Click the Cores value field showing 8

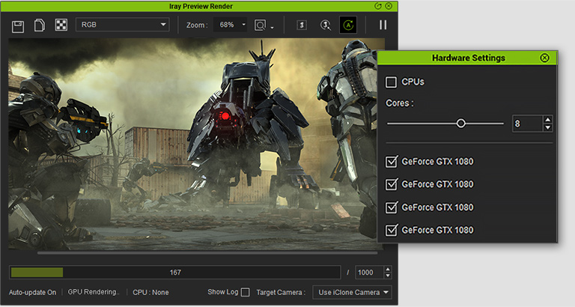pyautogui.click(x=527, y=124)
